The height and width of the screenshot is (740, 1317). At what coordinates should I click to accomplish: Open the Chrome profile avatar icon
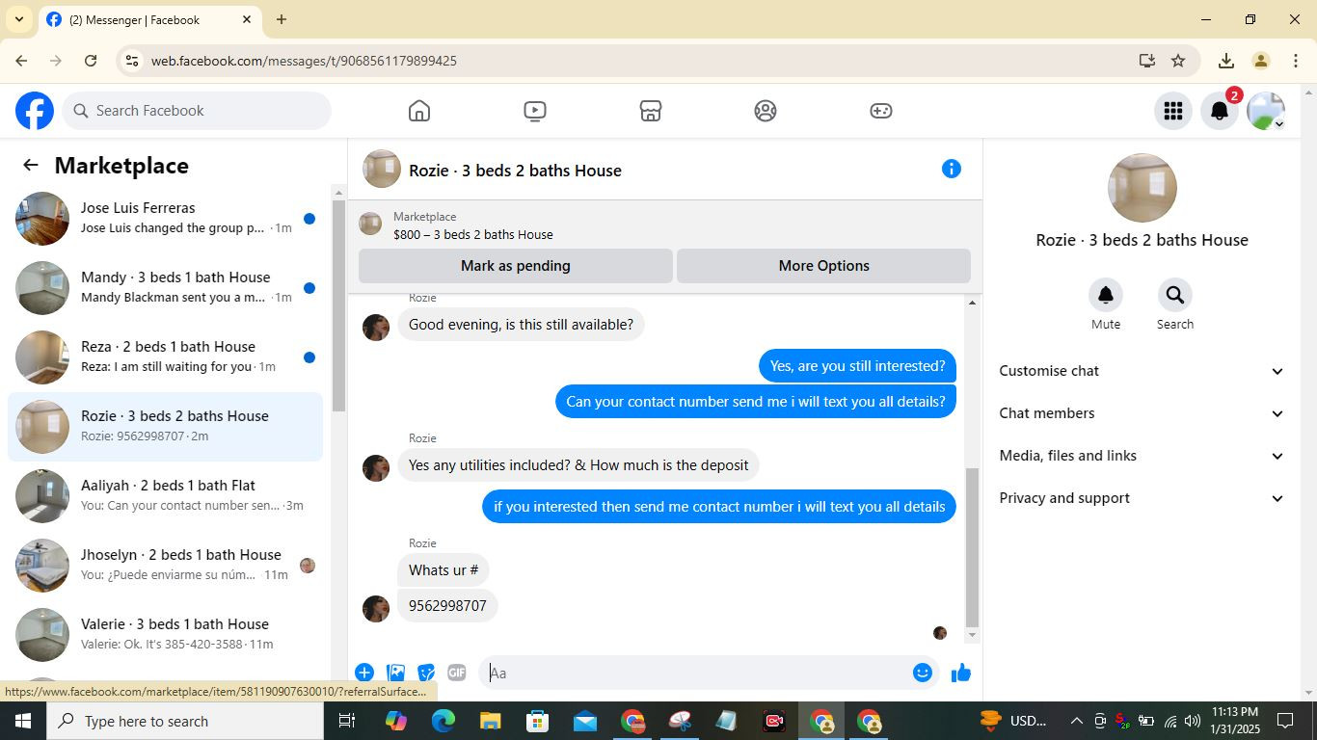tap(1260, 61)
